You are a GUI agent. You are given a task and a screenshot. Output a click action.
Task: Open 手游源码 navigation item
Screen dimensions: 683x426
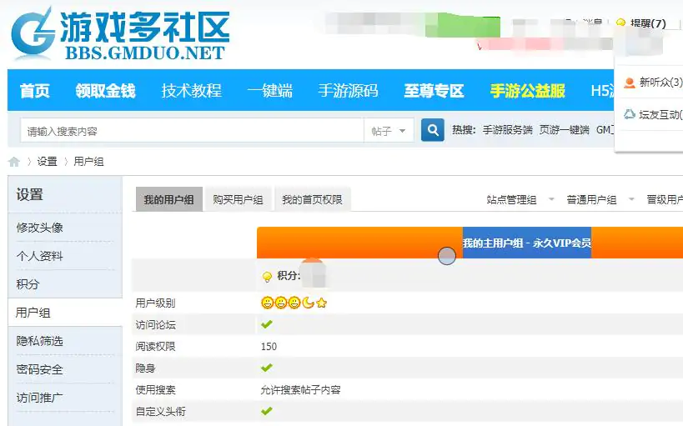[348, 91]
